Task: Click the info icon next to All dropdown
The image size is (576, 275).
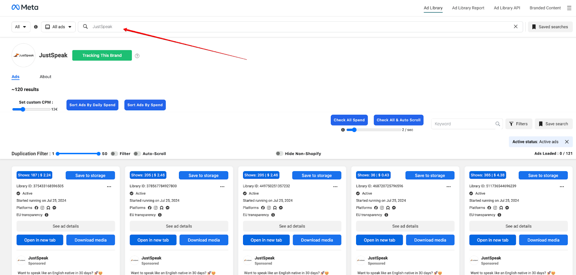Action: (x=36, y=27)
